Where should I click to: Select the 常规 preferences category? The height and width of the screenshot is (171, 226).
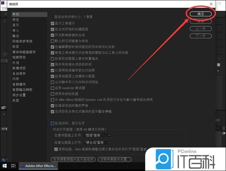pyautogui.click(x=29, y=14)
